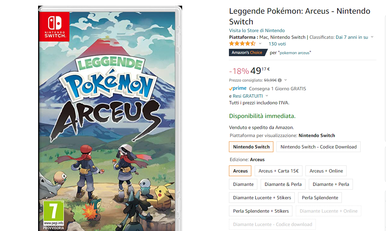The width and height of the screenshot is (386, 231).
Task: Click the Prime logo icon
Action: tap(238, 88)
